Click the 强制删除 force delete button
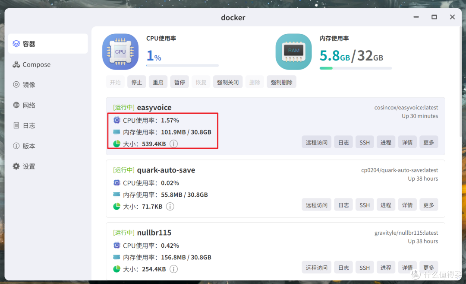The height and width of the screenshot is (284, 466). pos(281,82)
